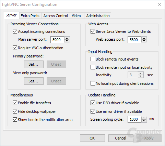
Task: Confirm settings with OK button
Action: point(92,138)
